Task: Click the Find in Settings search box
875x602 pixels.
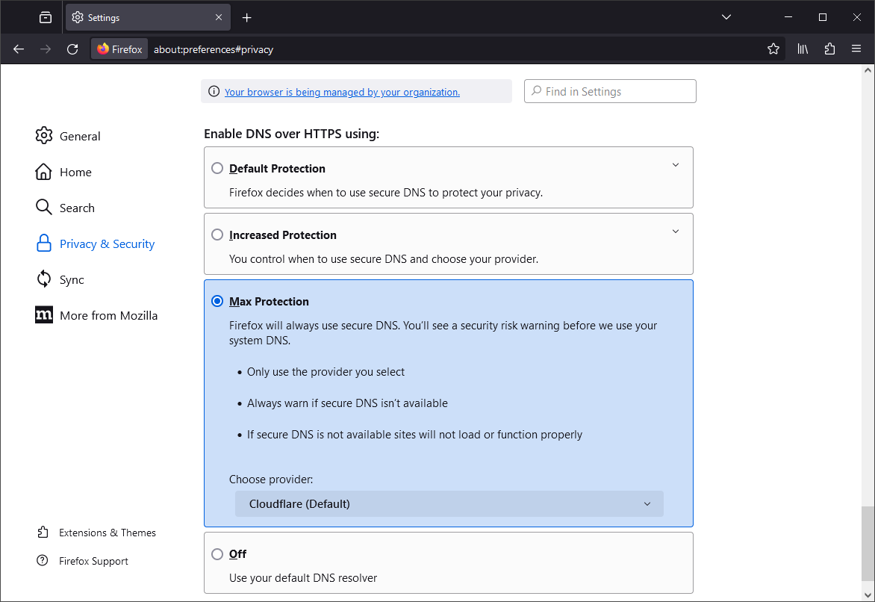Action: point(610,91)
